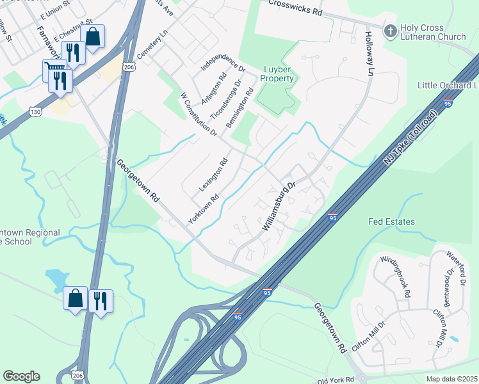The height and width of the screenshot is (384, 479).
Task: Select the Luyber Property park label
Action: point(277,74)
